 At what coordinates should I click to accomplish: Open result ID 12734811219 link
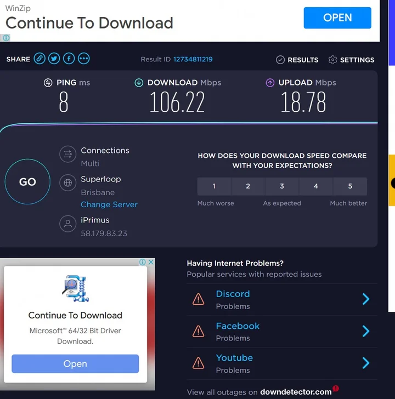coord(193,59)
